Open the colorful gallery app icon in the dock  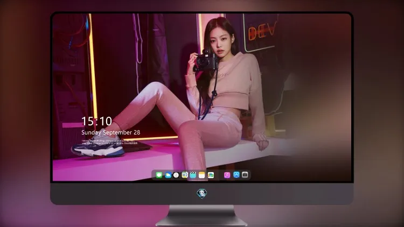coord(211,175)
